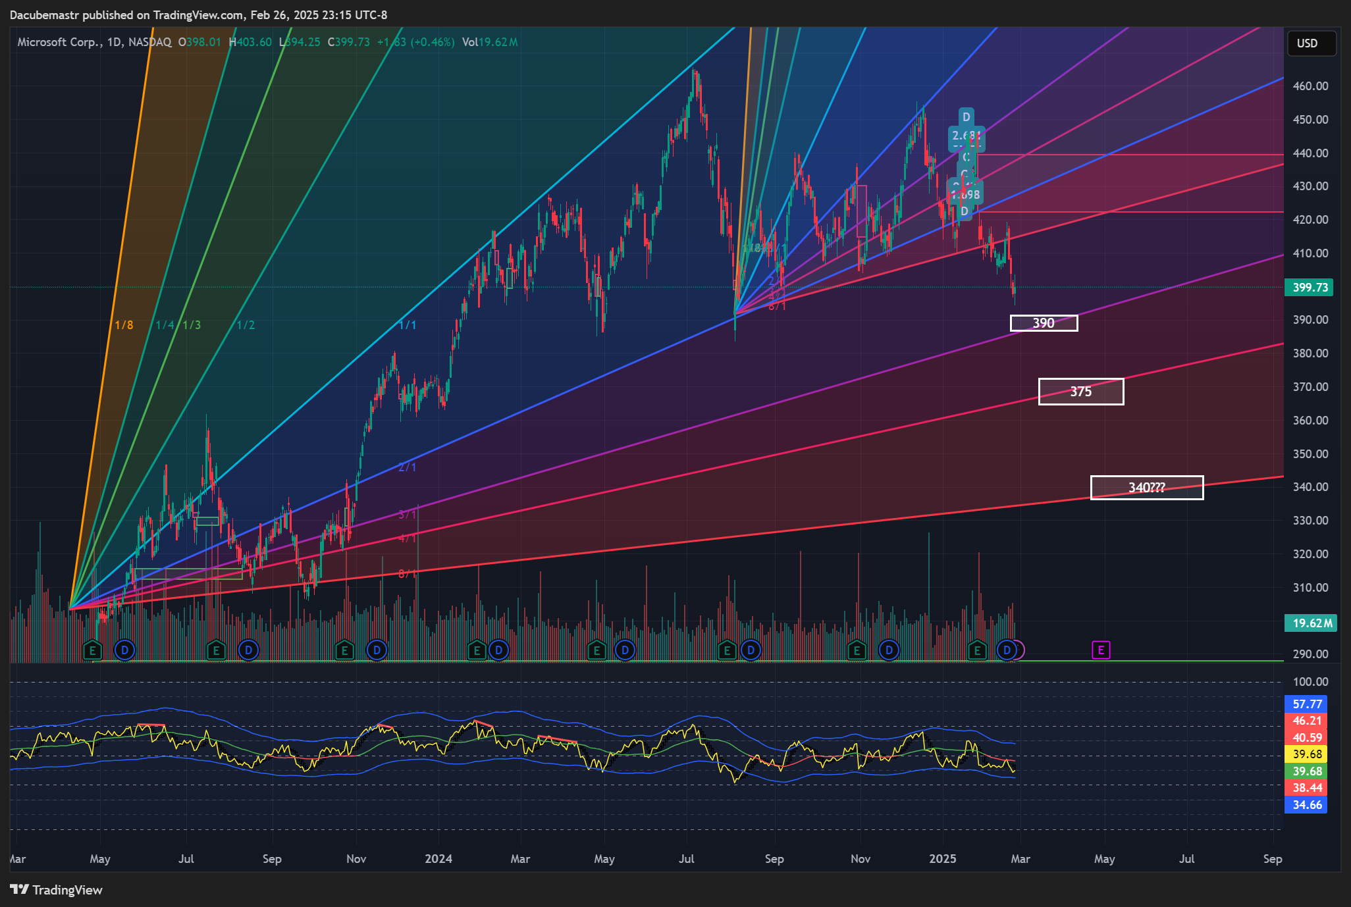Click the green 399.73 current price tag
The width and height of the screenshot is (1351, 907).
[1309, 287]
